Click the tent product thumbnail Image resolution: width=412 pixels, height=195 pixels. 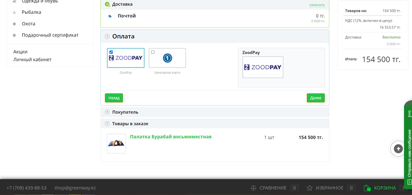click(x=116, y=143)
